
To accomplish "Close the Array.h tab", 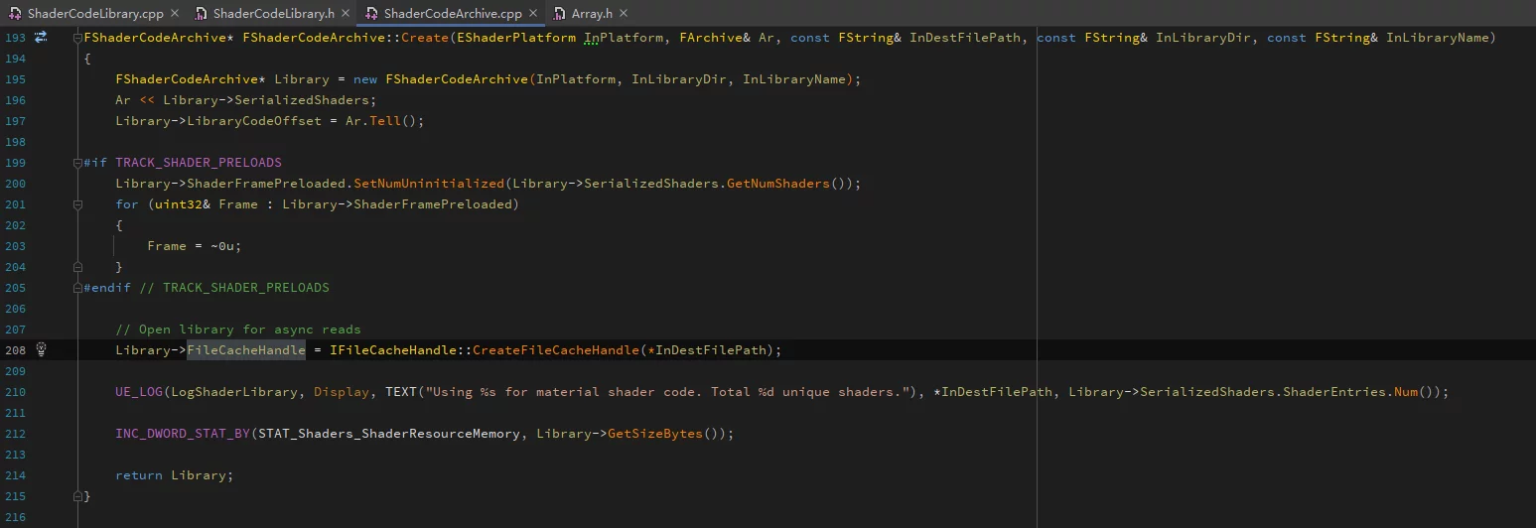I will tap(623, 14).
